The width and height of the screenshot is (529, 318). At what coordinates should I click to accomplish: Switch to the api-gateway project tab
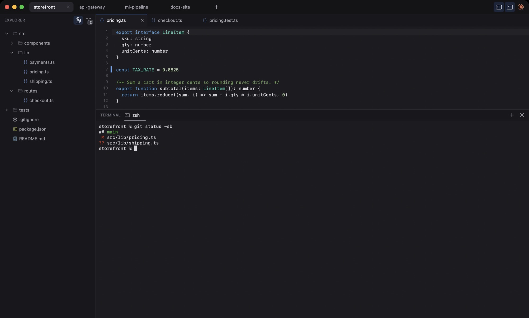coord(92,7)
